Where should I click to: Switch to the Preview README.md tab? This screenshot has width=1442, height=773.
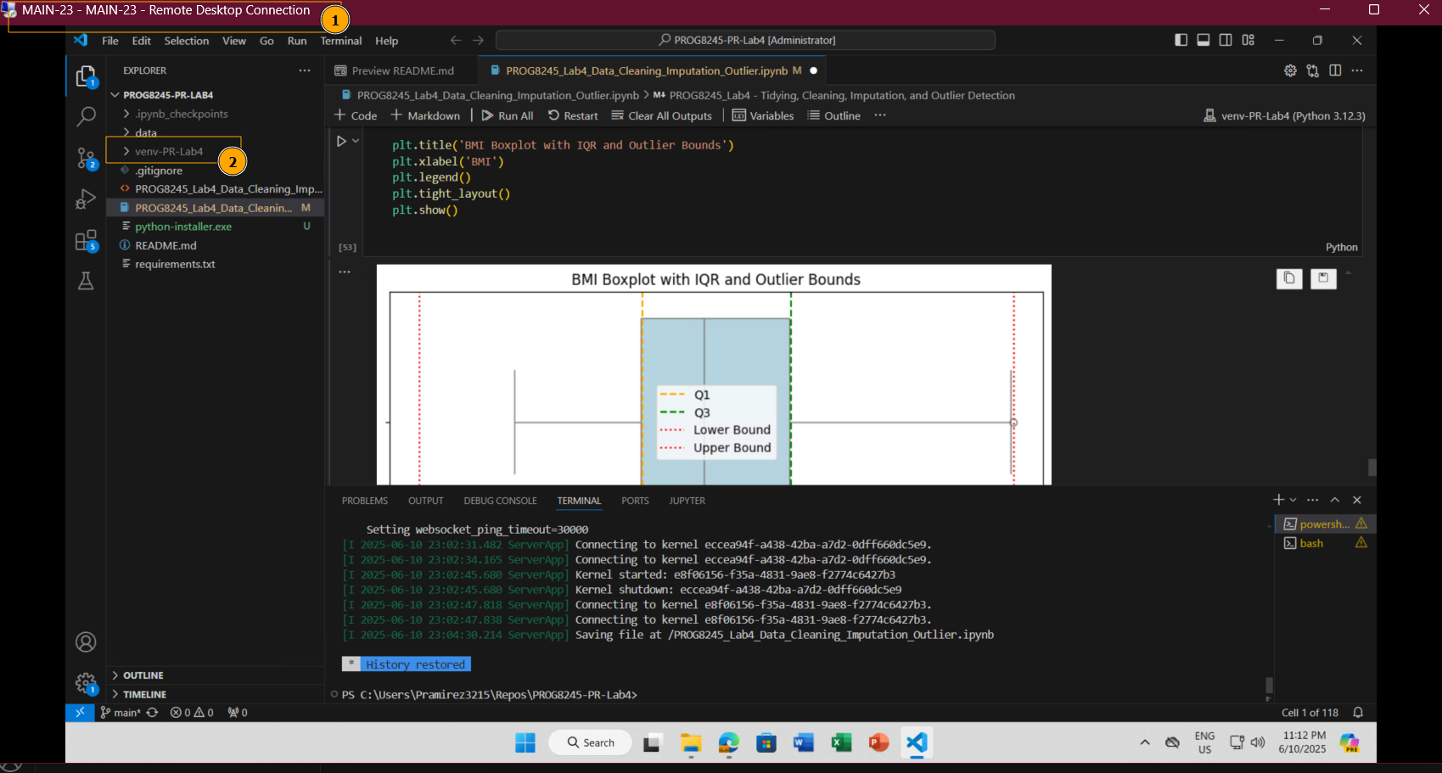pyautogui.click(x=401, y=70)
